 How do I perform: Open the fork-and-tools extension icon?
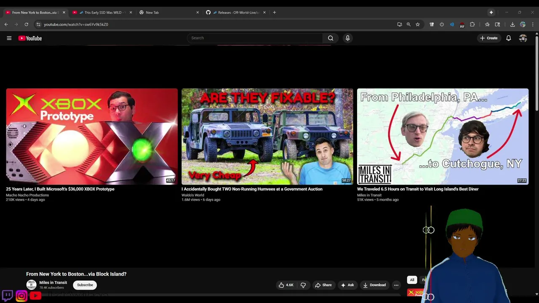(x=432, y=24)
